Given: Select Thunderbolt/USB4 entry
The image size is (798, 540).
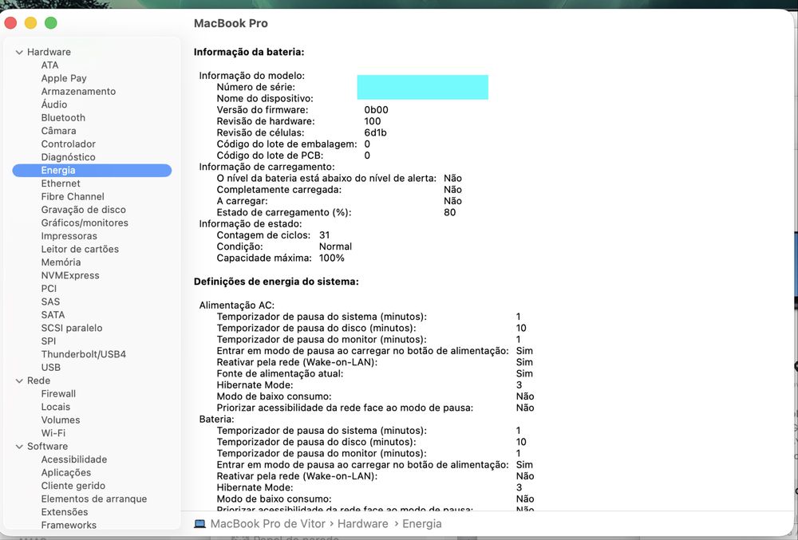Looking at the screenshot, I should coord(84,354).
